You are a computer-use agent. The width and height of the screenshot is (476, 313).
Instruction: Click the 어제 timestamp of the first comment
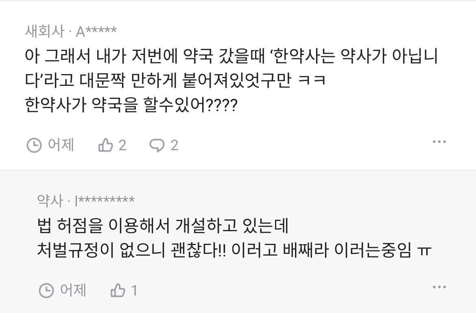59,145
